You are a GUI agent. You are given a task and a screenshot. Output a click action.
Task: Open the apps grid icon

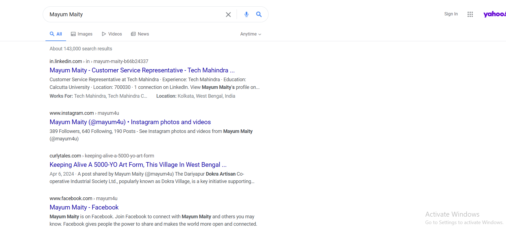click(470, 14)
